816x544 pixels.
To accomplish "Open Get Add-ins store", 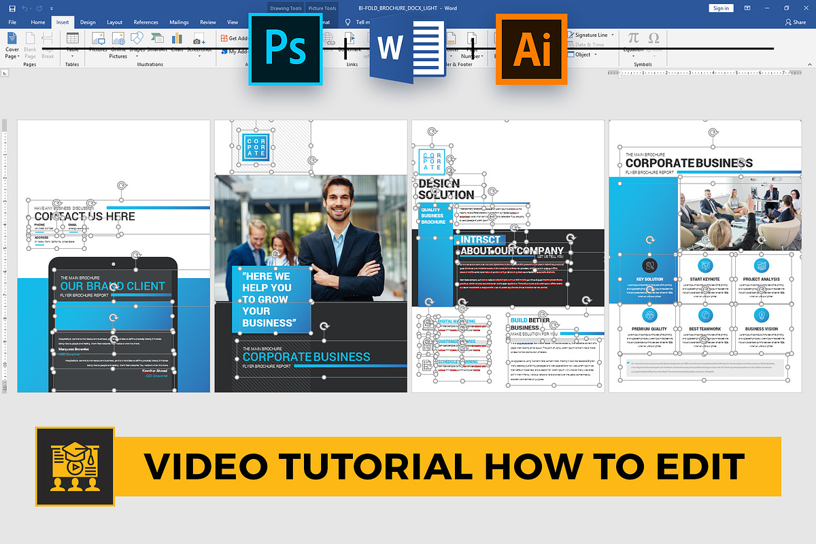I will tap(235, 39).
